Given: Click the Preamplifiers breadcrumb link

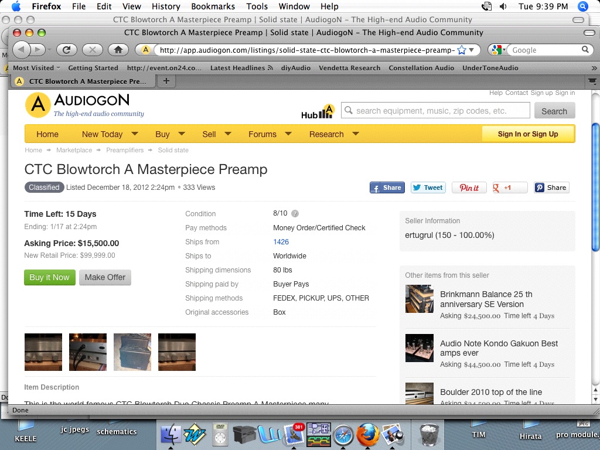Looking at the screenshot, I should pos(125,150).
